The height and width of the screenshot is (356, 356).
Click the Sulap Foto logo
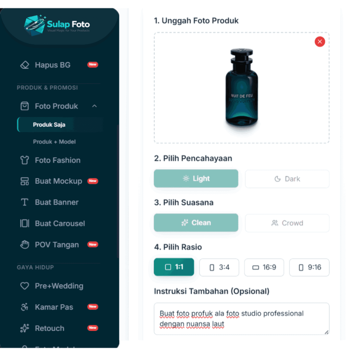[x=57, y=25]
